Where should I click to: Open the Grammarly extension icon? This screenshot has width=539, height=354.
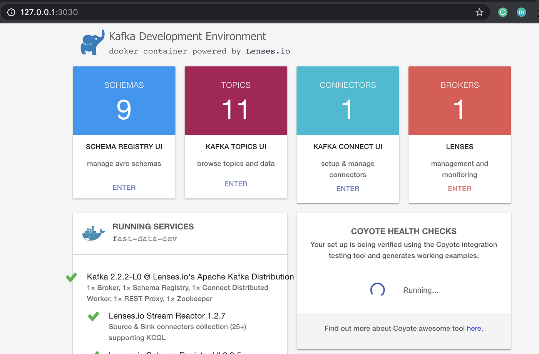coord(503,12)
